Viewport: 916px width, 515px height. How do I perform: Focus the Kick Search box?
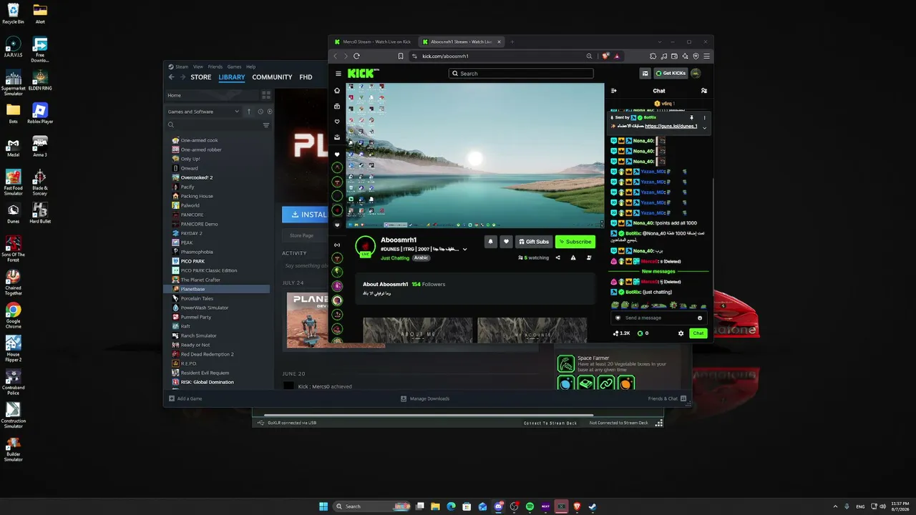pyautogui.click(x=521, y=74)
